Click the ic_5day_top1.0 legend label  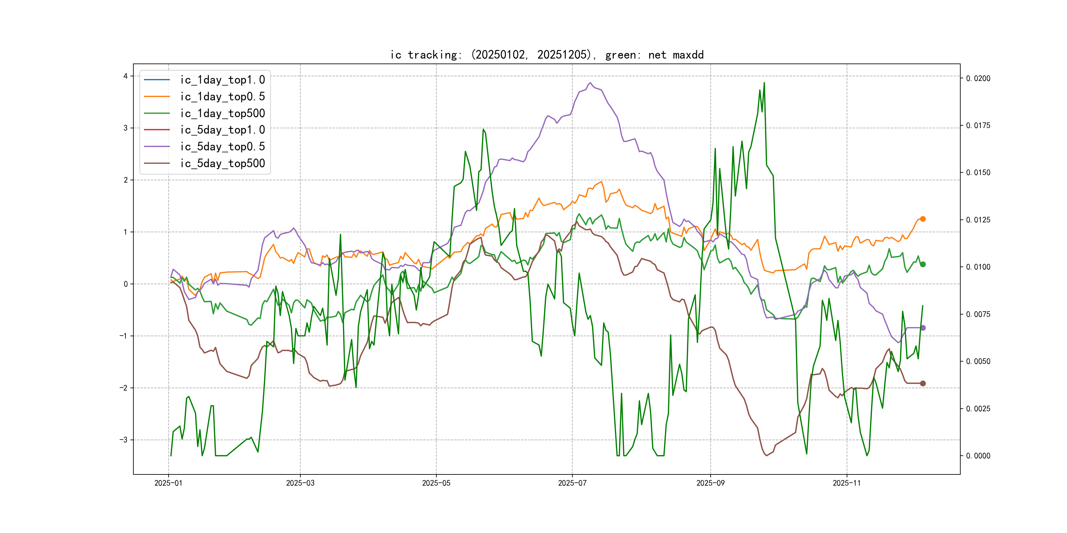pos(222,130)
